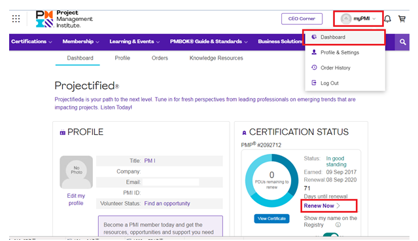The width and height of the screenshot is (418, 241).
Task: Expand the Membership dropdown
Action: 80,41
